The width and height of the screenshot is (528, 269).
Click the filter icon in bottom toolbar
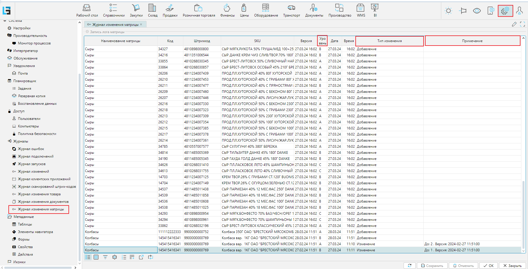click(x=105, y=257)
